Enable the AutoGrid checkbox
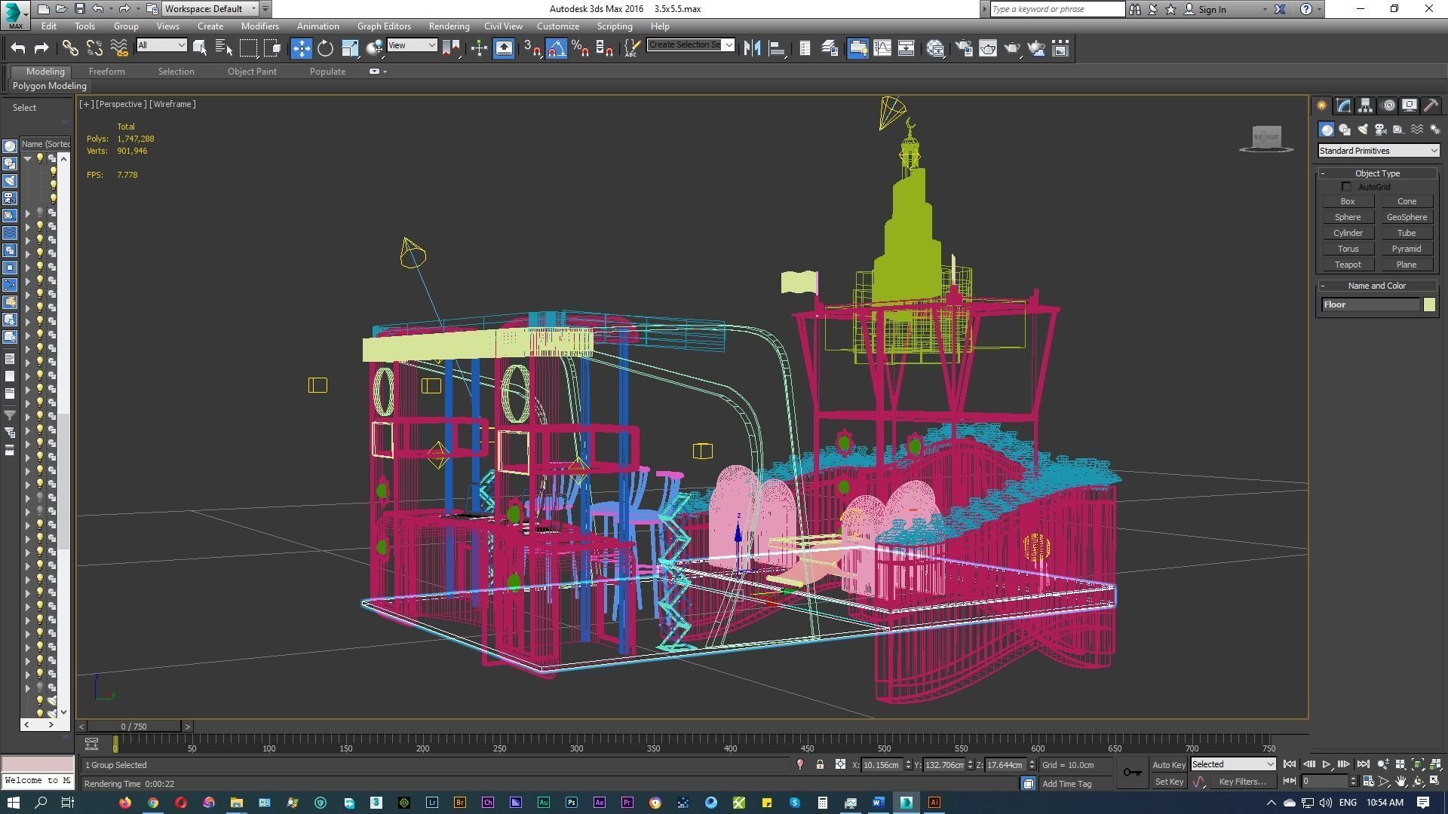The width and height of the screenshot is (1448, 814). (1346, 187)
